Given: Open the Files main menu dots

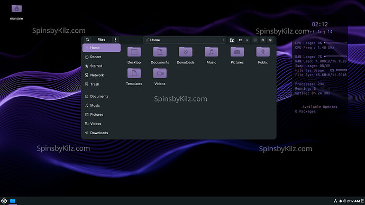Looking at the screenshot, I should click(115, 40).
